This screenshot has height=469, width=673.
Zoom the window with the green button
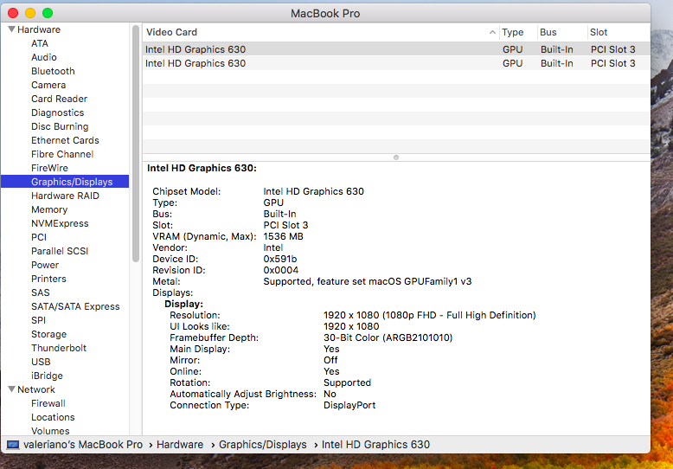(48, 13)
